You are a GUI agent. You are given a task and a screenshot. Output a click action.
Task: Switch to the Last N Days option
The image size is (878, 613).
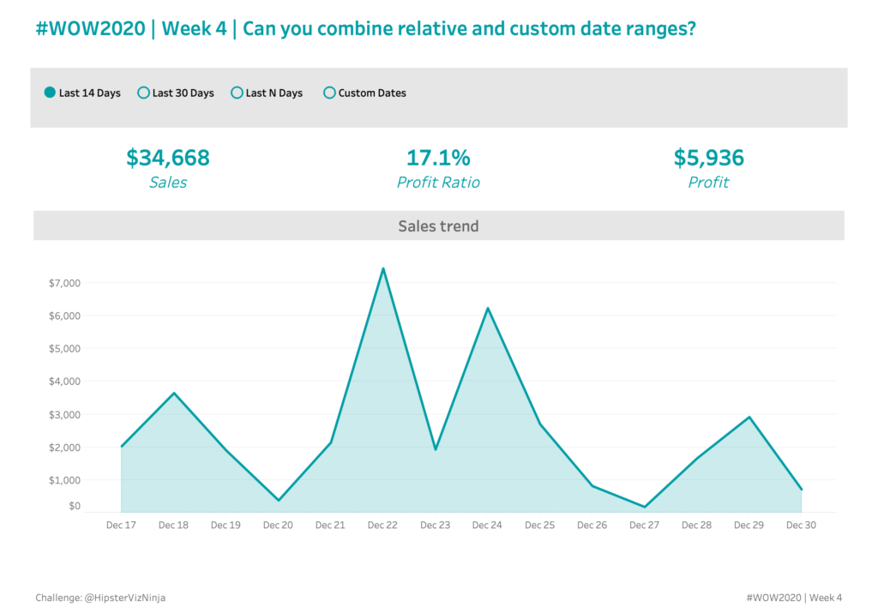(x=238, y=93)
